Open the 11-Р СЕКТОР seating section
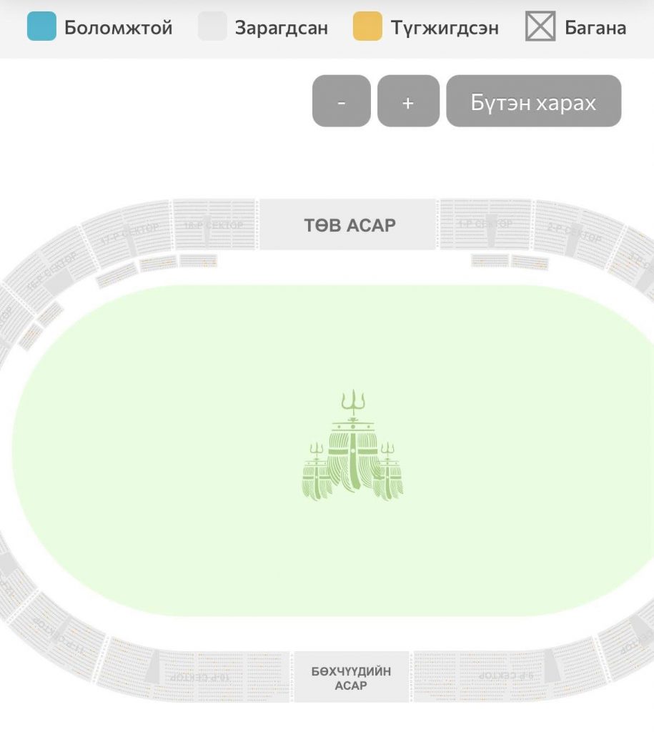 59,635
